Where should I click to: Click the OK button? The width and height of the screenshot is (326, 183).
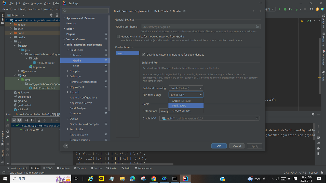(x=219, y=146)
